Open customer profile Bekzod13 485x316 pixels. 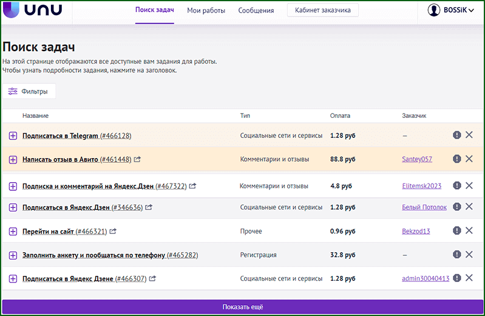pyautogui.click(x=416, y=231)
